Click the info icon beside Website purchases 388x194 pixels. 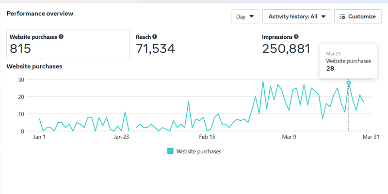[61, 37]
